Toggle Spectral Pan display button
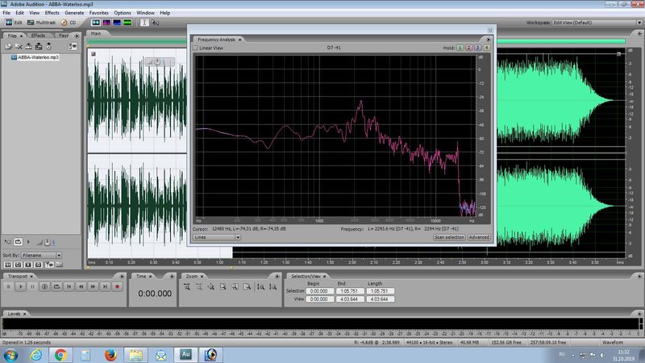Viewport: 645px width, 363px height. (117, 23)
